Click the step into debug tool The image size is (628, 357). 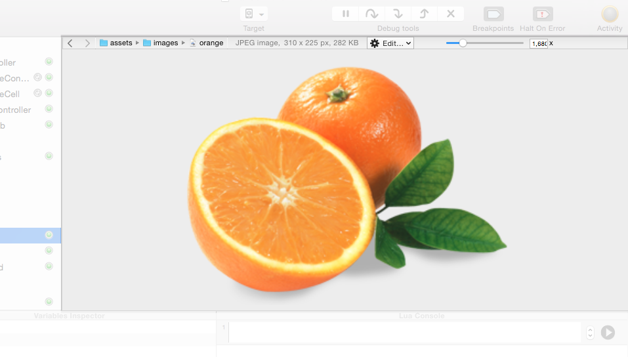398,14
